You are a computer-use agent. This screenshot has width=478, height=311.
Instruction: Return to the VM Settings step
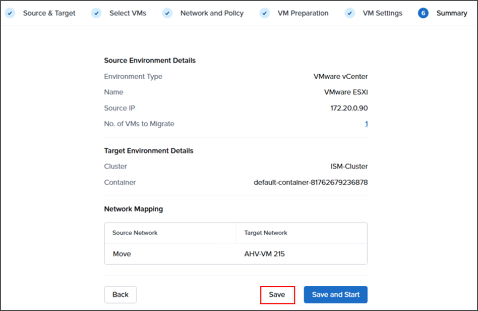pos(382,13)
